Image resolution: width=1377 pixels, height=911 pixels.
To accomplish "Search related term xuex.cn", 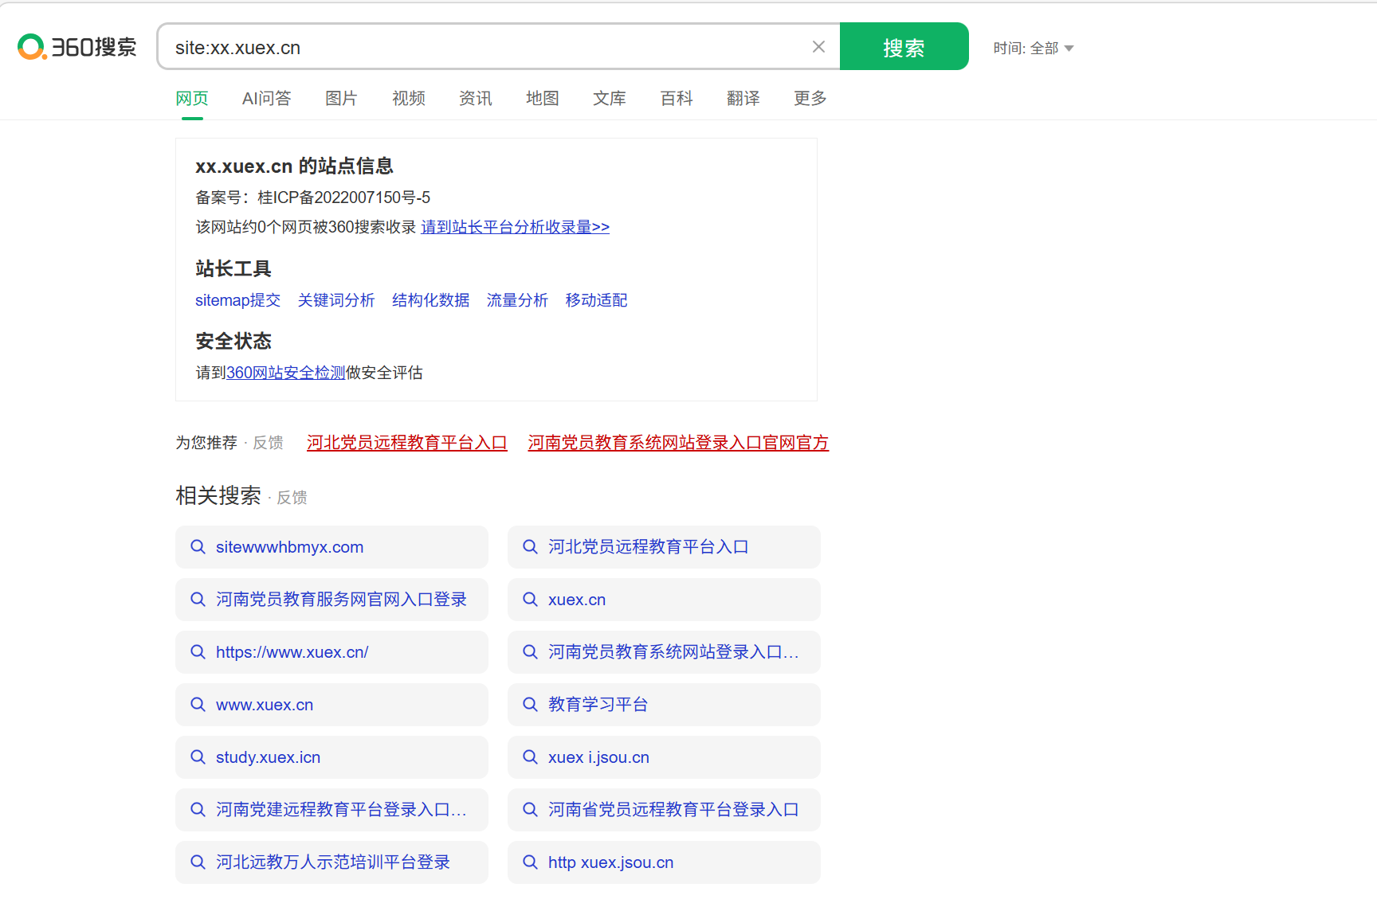I will (x=664, y=600).
